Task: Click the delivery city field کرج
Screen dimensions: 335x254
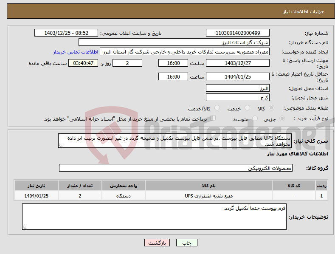Action: tap(238, 98)
